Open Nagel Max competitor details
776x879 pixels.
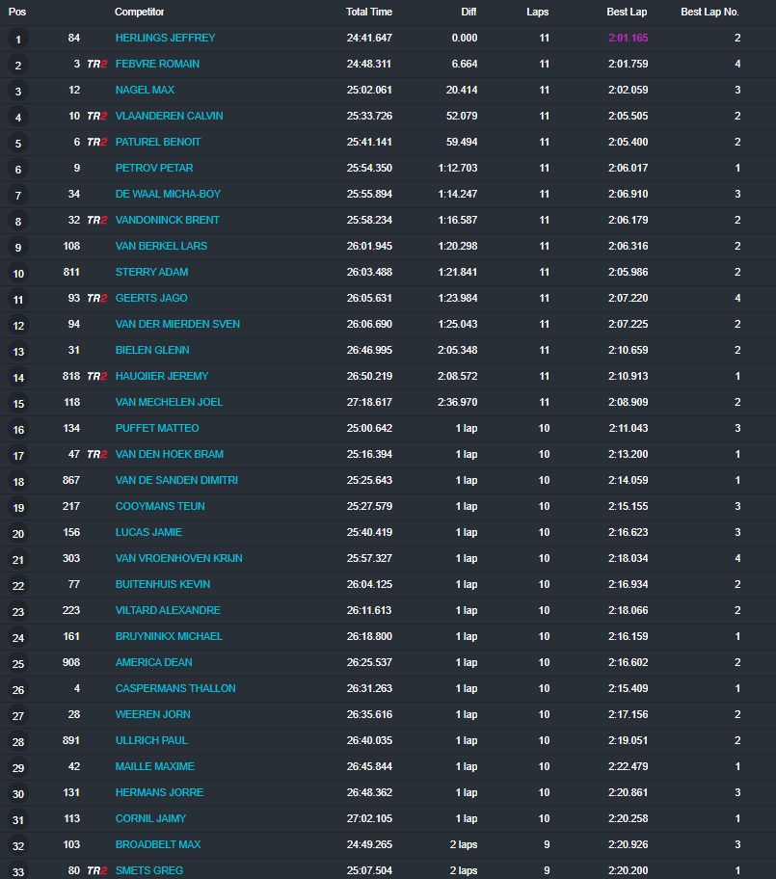tap(145, 91)
